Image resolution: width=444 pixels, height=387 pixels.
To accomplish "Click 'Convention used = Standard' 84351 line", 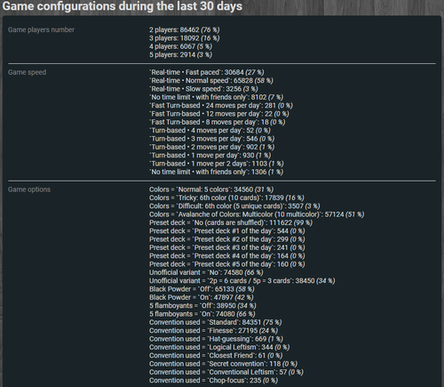I will [216, 322].
